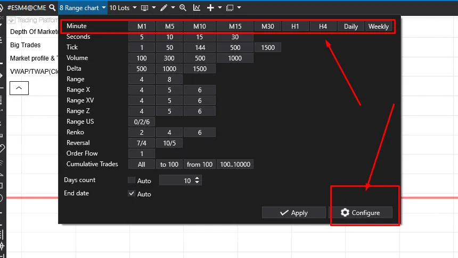This screenshot has height=258, width=458.
Task: Click the plus icon in the toolbar
Action: [x=211, y=8]
